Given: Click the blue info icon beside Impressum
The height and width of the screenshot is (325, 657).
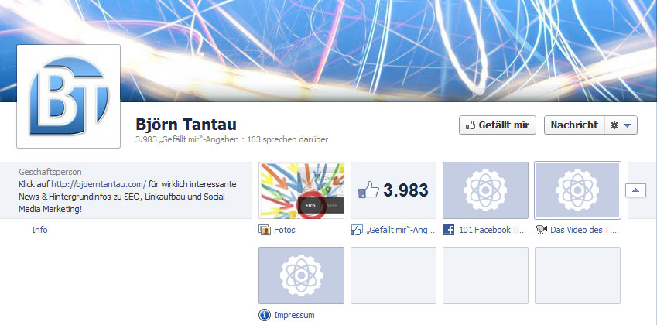Looking at the screenshot, I should [x=265, y=315].
